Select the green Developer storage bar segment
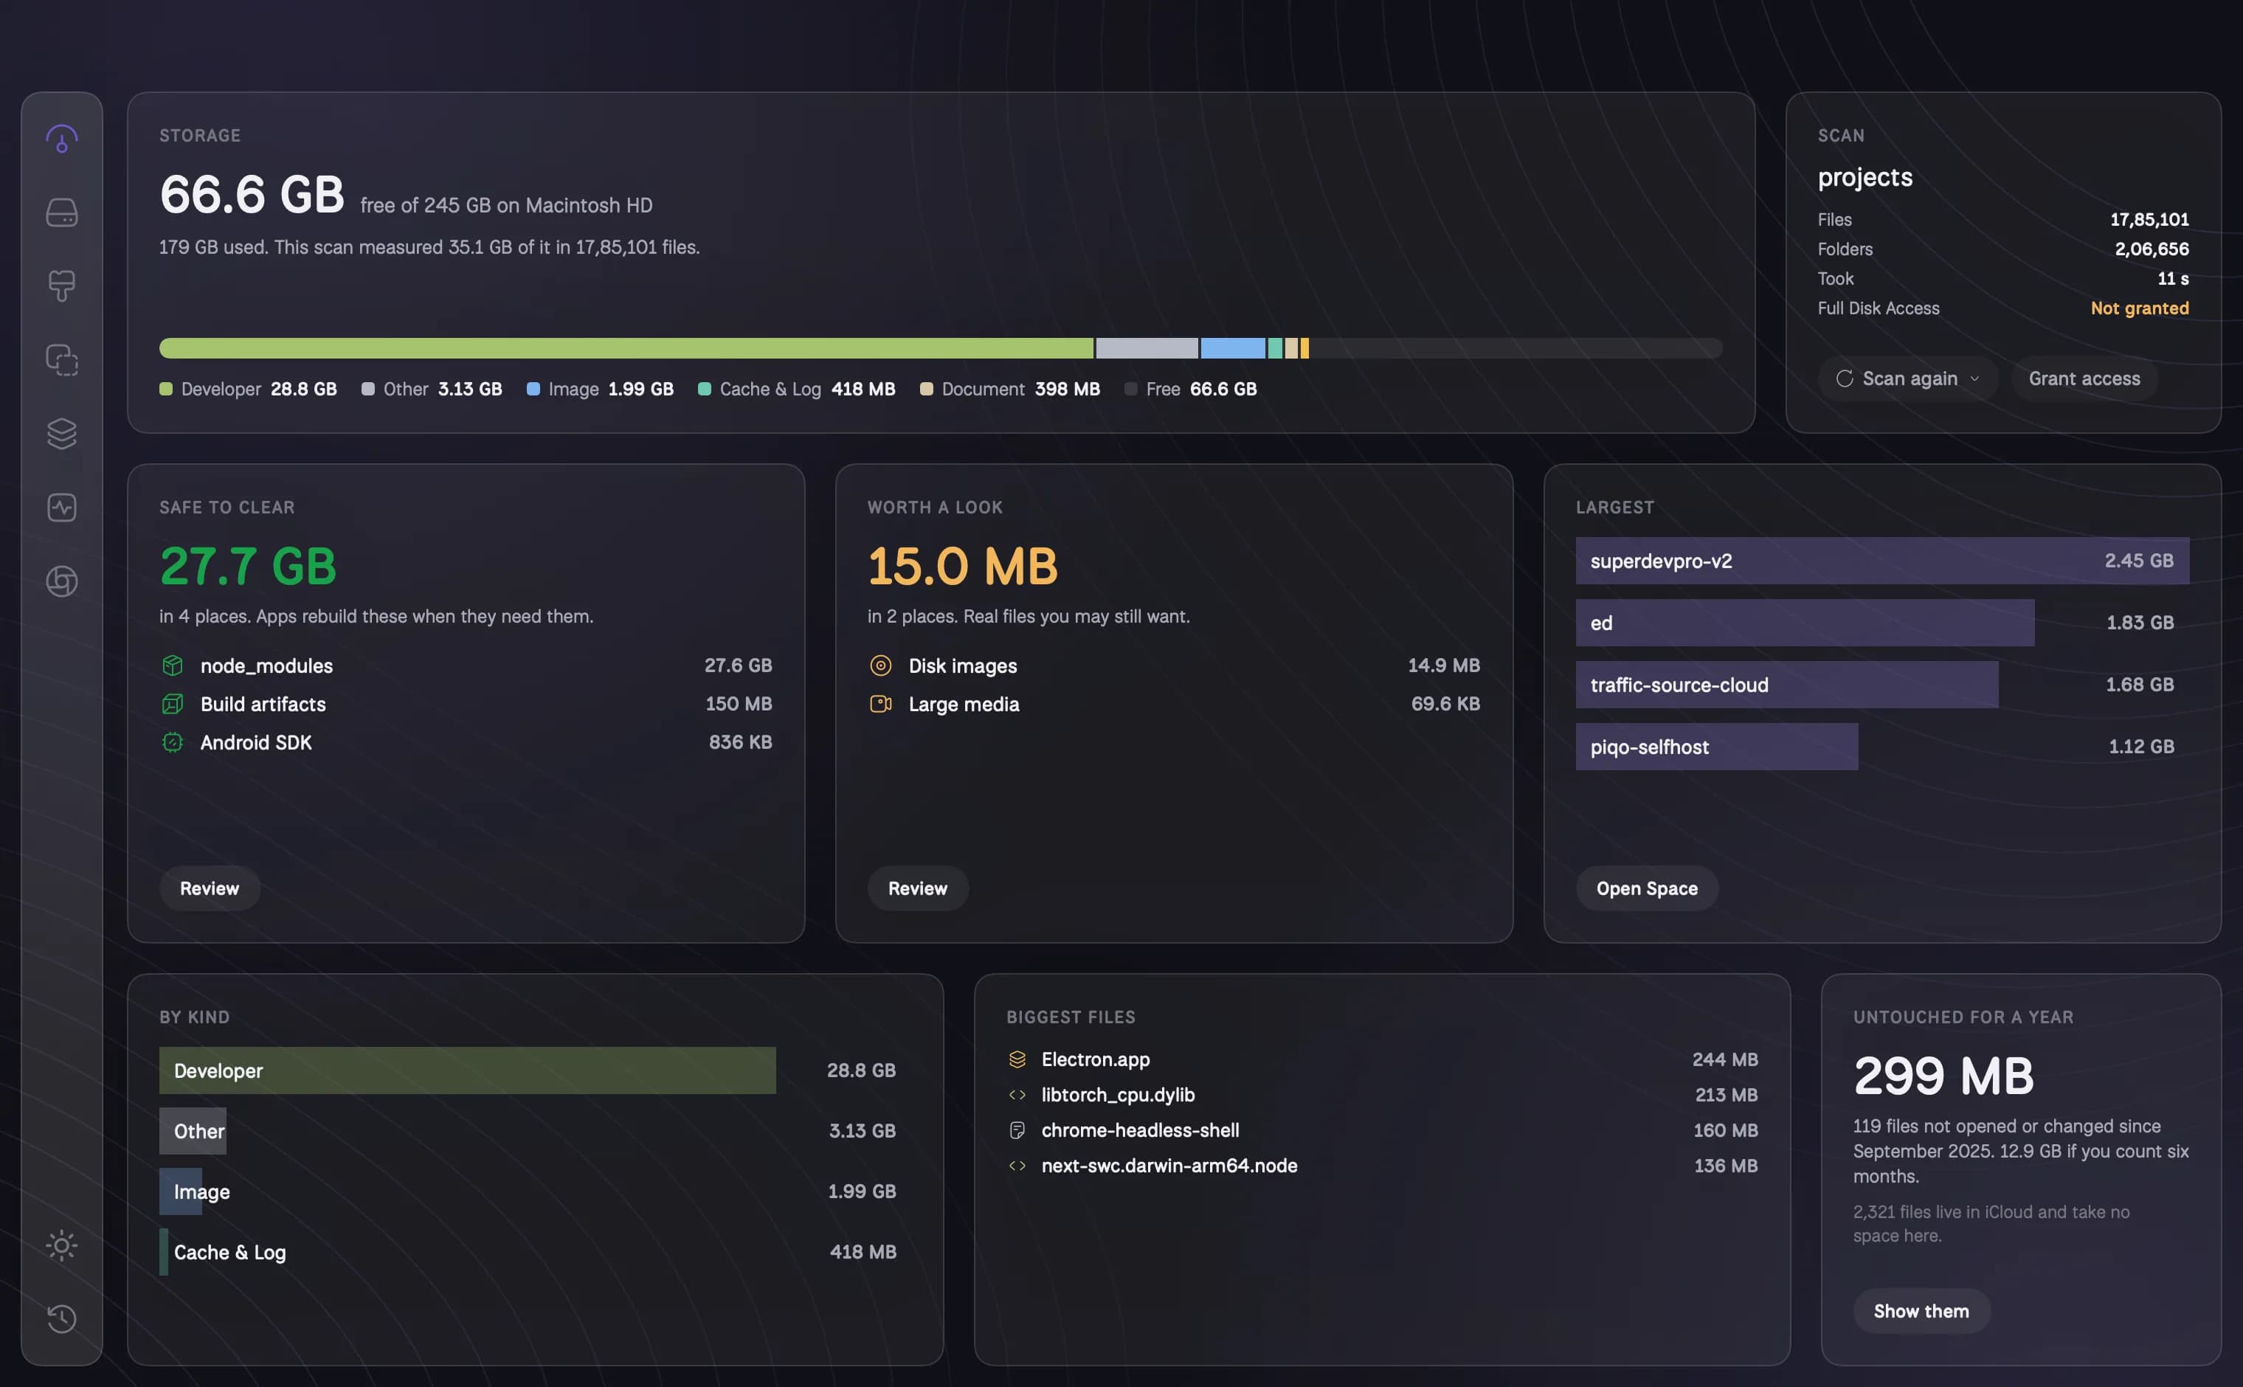The image size is (2243, 1387). 626,348
